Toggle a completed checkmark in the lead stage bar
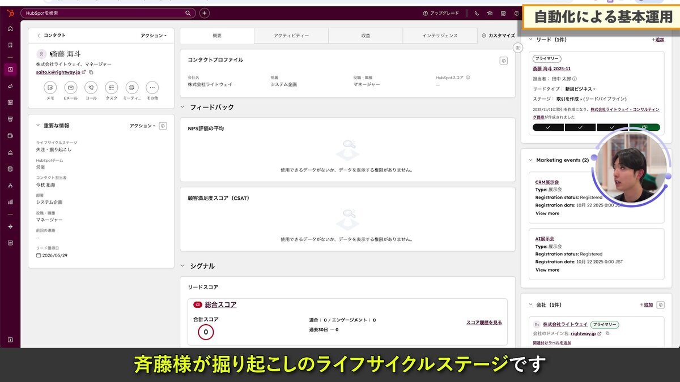 547,127
